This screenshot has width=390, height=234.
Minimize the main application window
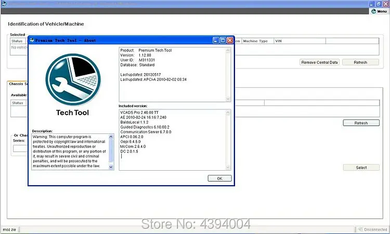pos(372,4)
